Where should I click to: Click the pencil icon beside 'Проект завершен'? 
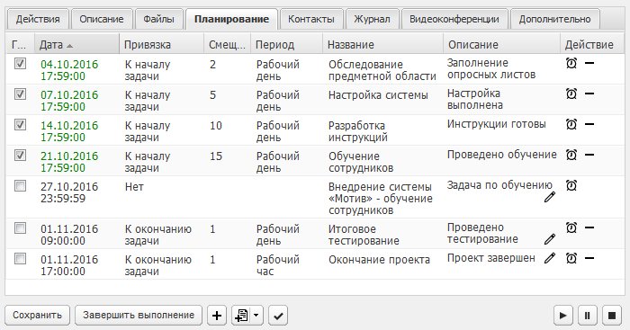coord(550,258)
